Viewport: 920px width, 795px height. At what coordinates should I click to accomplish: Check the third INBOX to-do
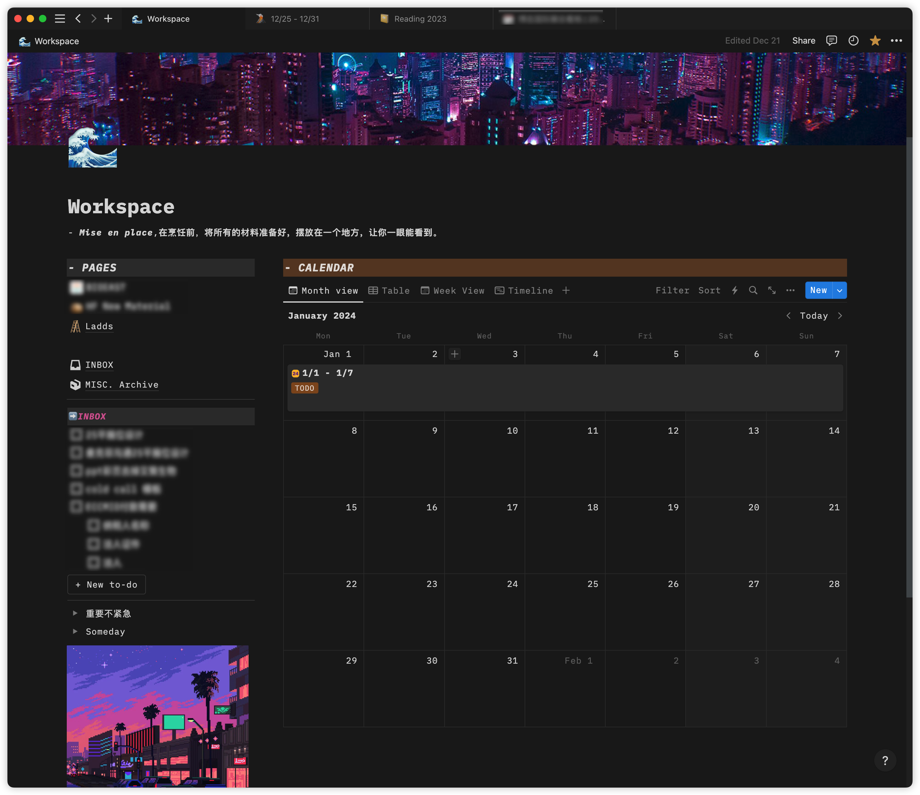(x=76, y=470)
